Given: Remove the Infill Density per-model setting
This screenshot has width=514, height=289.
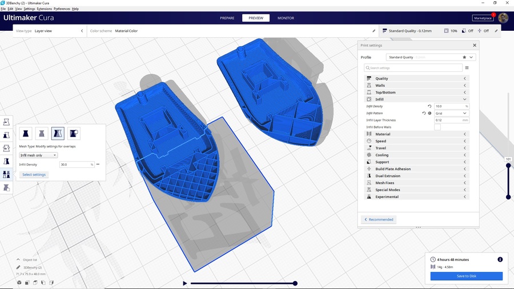Looking at the screenshot, I should (98, 164).
